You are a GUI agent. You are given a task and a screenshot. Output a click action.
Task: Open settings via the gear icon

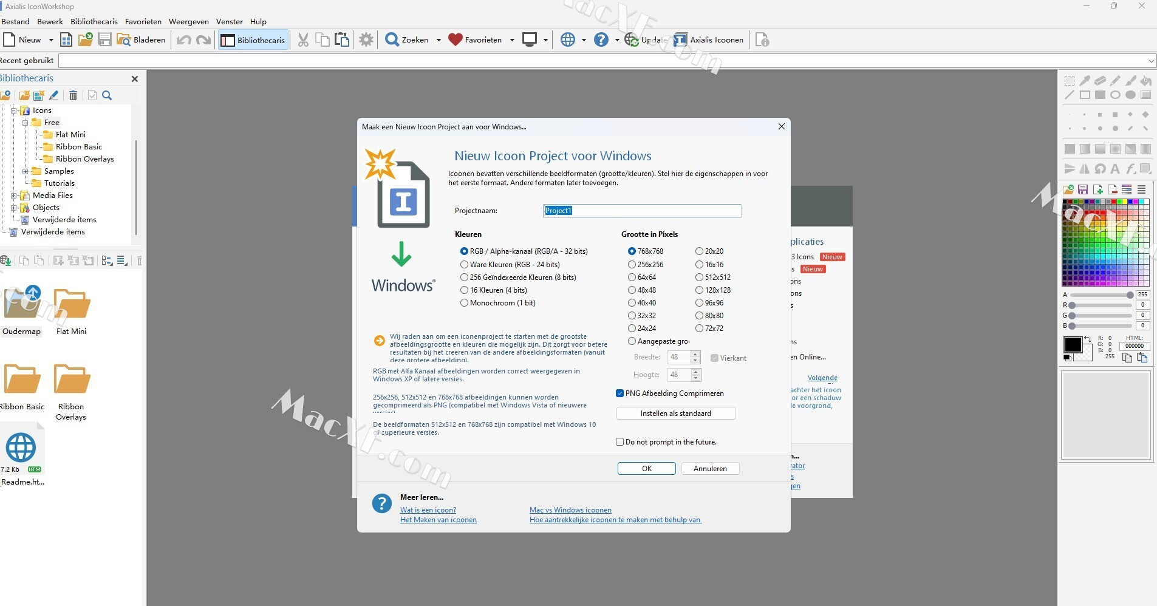(366, 40)
